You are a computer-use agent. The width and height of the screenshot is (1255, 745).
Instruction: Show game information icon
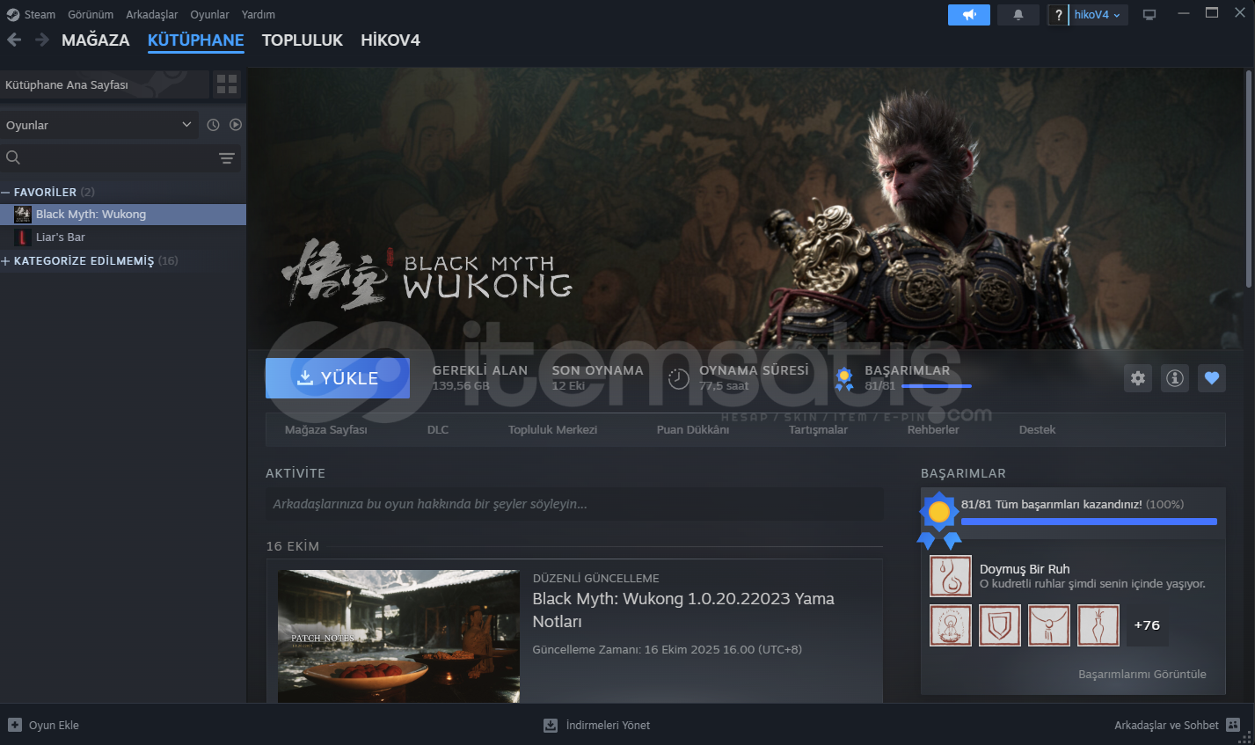pyautogui.click(x=1175, y=378)
